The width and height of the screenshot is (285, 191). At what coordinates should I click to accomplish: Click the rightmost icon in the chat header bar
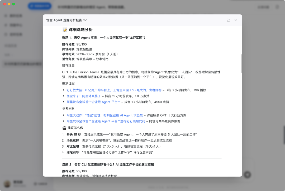pyautogui.click(x=277, y=7)
